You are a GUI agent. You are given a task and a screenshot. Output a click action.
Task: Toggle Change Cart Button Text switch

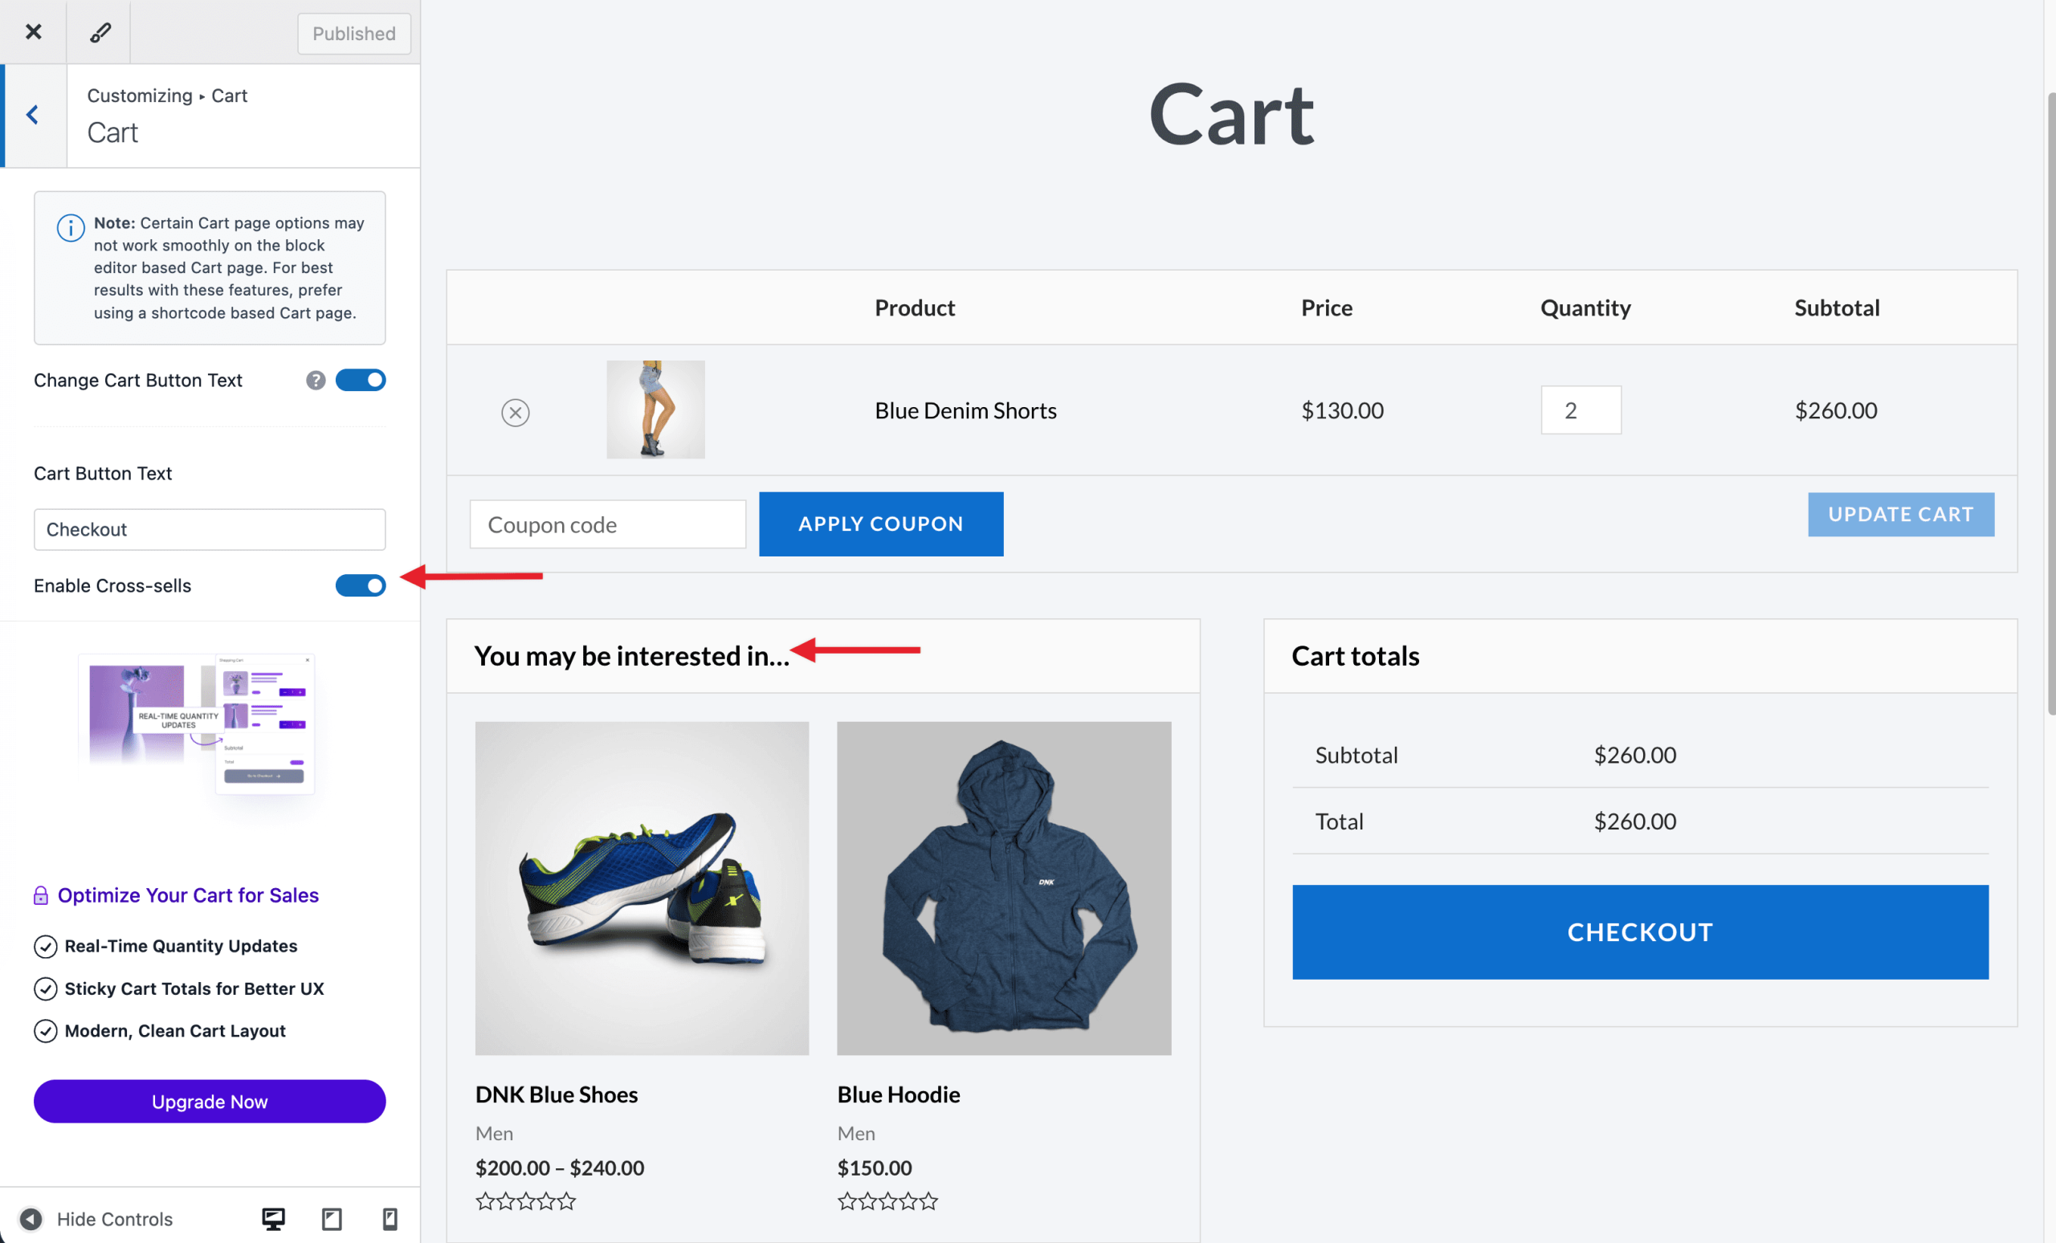[361, 381]
